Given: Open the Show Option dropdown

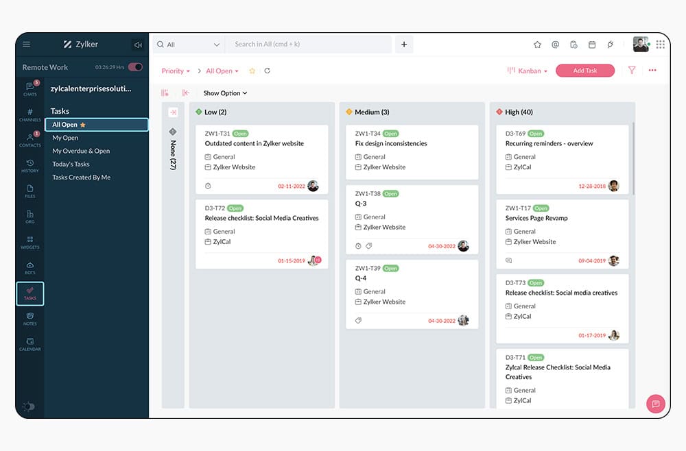Looking at the screenshot, I should click(x=225, y=93).
